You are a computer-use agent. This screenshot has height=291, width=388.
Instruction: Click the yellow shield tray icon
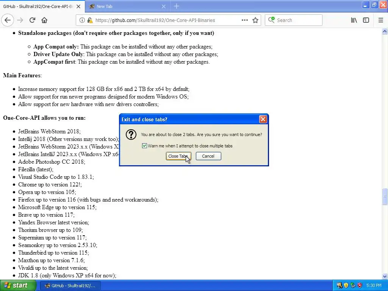pyautogui.click(x=346, y=286)
